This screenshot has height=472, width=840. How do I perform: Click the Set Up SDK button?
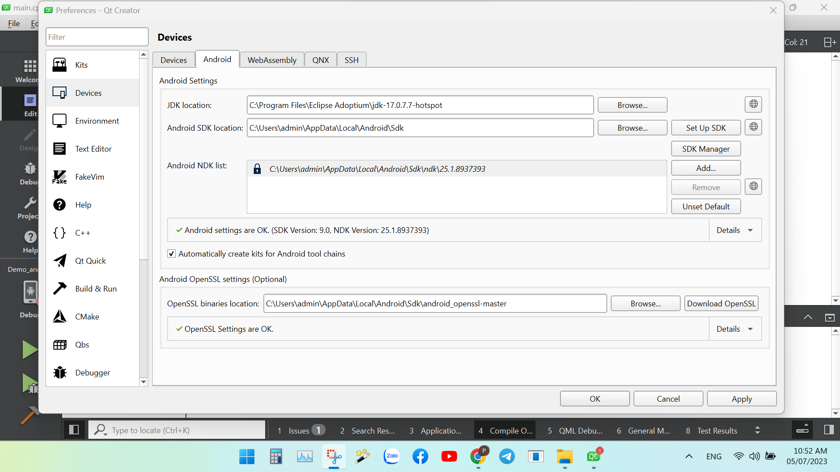pyautogui.click(x=706, y=128)
